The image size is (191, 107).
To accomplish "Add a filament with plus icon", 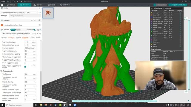I will (x=32, y=21).
